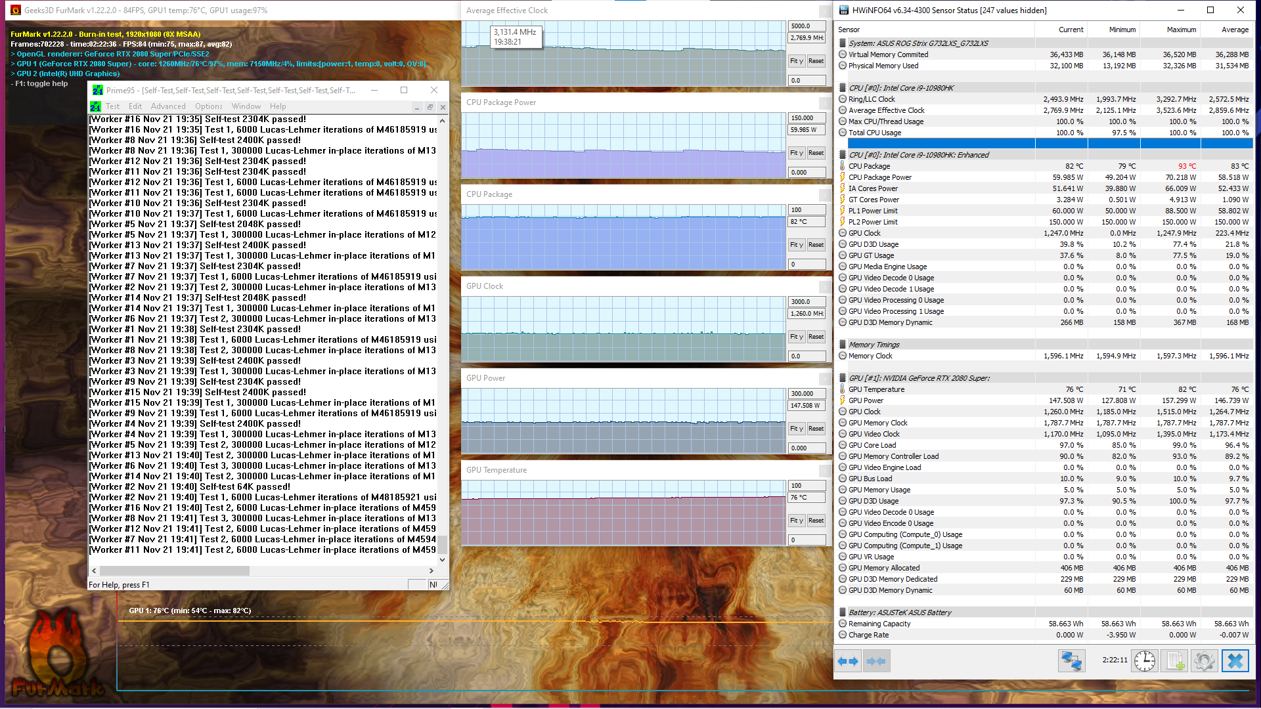This screenshot has height=709, width=1261.
Task: Click the expand-arrows button in HWiNFO toolbar
Action: 848,661
